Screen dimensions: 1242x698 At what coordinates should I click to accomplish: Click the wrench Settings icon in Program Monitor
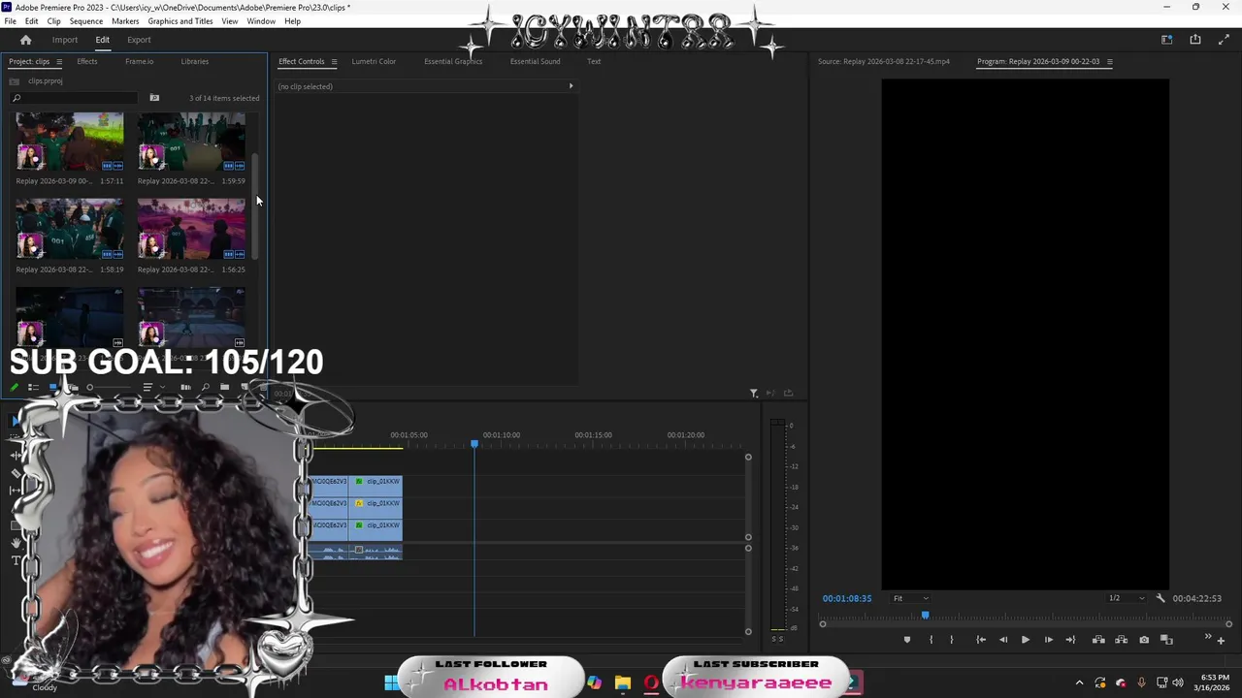click(1160, 598)
